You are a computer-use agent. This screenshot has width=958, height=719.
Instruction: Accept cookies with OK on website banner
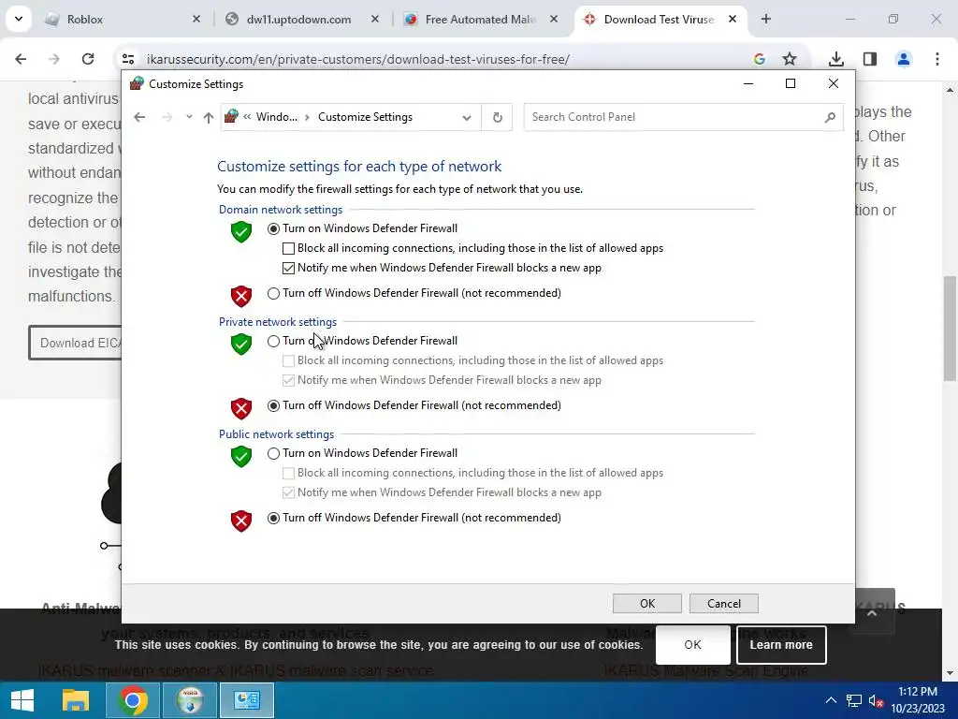click(x=693, y=645)
